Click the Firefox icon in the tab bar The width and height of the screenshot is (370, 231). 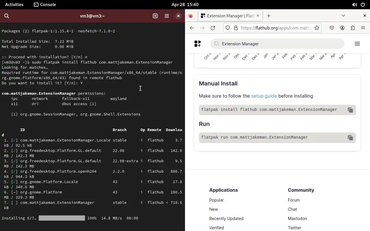(x=191, y=16)
